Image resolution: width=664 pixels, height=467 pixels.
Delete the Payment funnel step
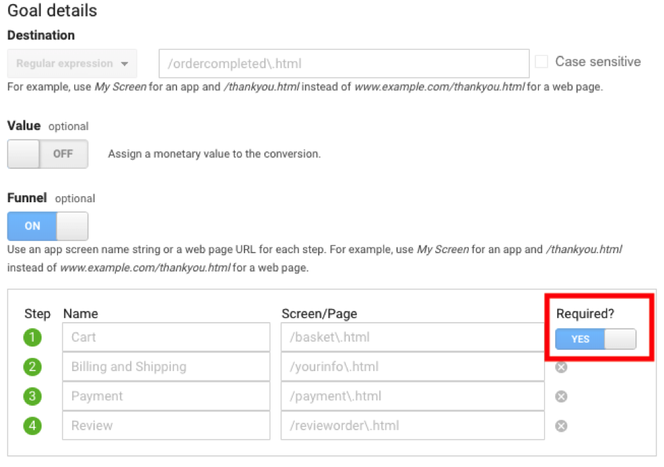(x=561, y=397)
